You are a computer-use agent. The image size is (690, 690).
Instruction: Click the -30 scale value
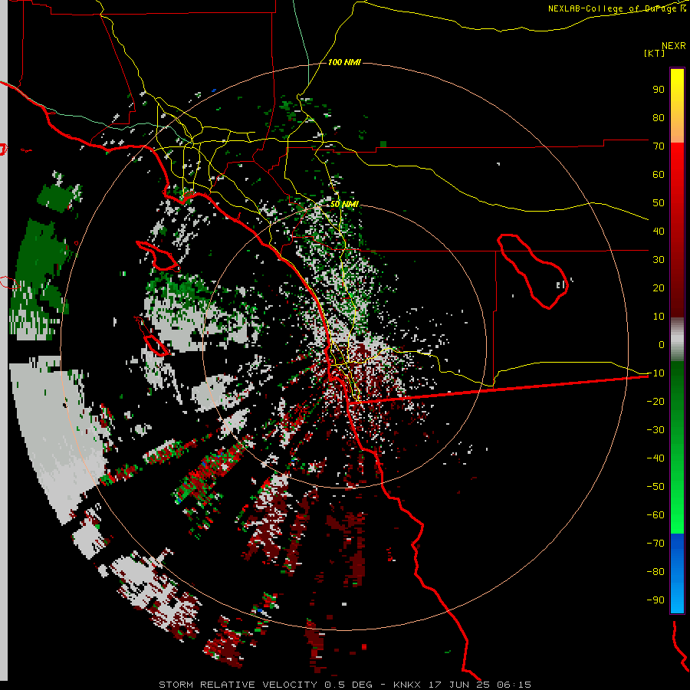[655, 430]
